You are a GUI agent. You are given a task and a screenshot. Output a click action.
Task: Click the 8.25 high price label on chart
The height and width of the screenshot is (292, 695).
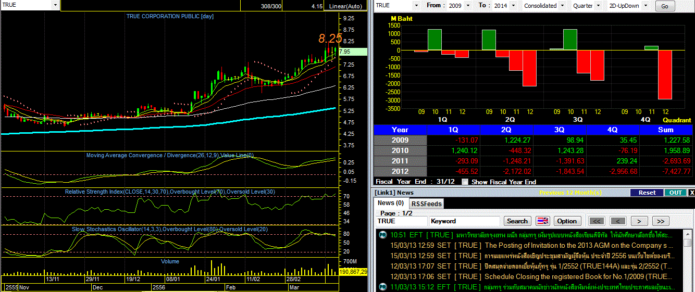(x=330, y=38)
